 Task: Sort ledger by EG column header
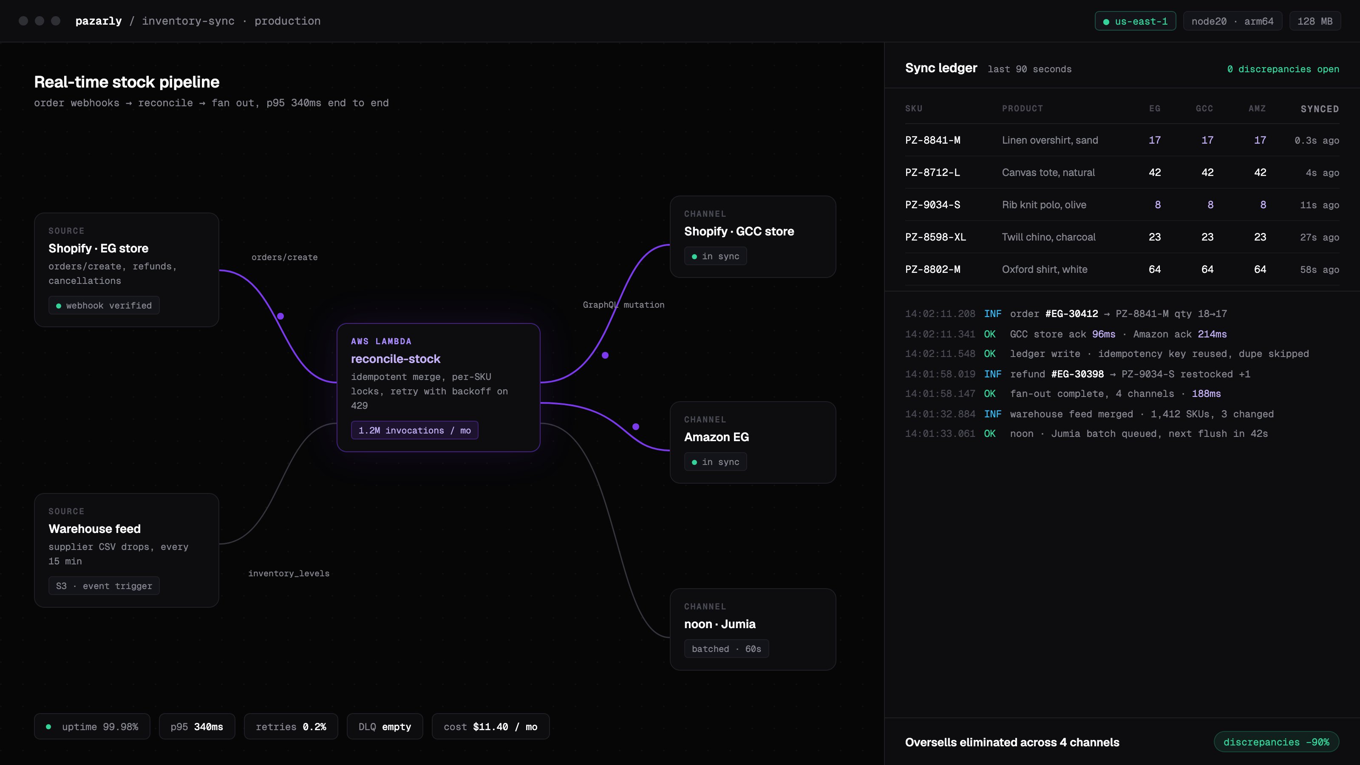pos(1155,108)
